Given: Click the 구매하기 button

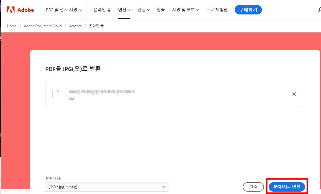Looking at the screenshot, I should [248, 9].
